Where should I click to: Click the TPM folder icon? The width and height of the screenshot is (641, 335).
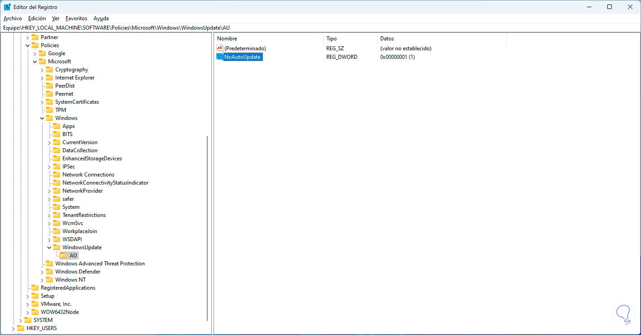pyautogui.click(x=49, y=110)
